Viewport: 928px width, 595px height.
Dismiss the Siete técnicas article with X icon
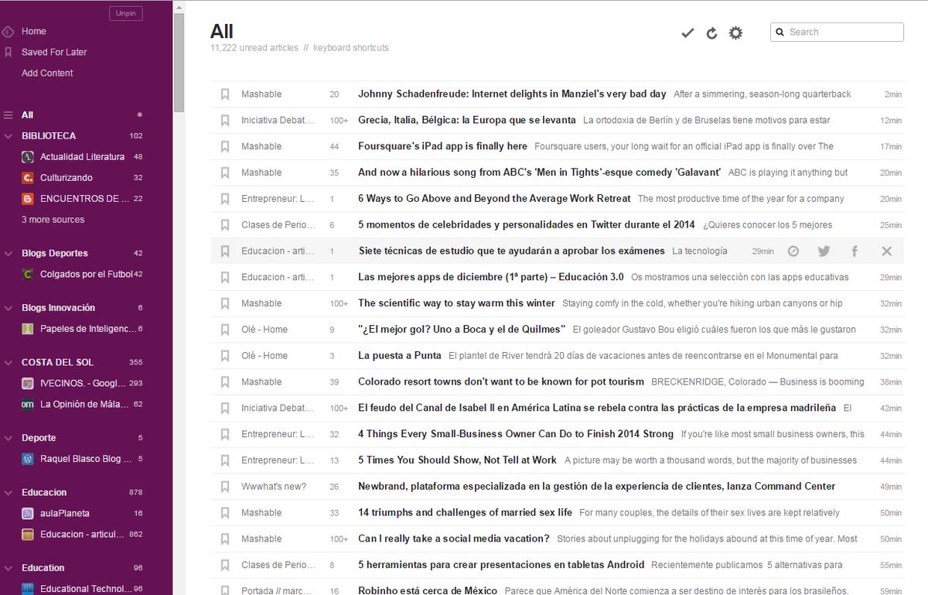(x=885, y=251)
